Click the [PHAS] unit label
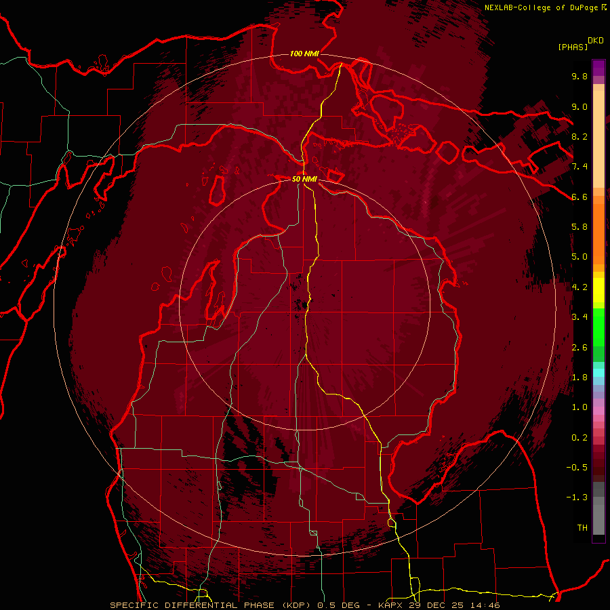 (573, 47)
